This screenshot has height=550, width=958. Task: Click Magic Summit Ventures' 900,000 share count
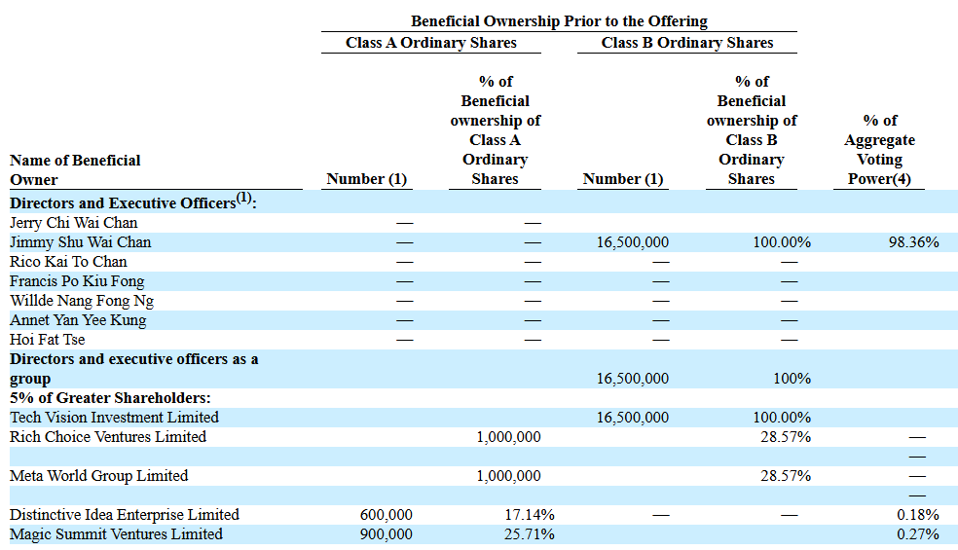click(x=385, y=534)
